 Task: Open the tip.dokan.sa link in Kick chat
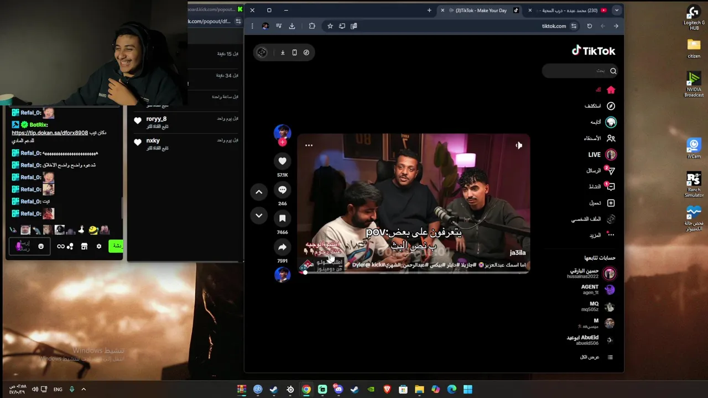tap(50, 133)
